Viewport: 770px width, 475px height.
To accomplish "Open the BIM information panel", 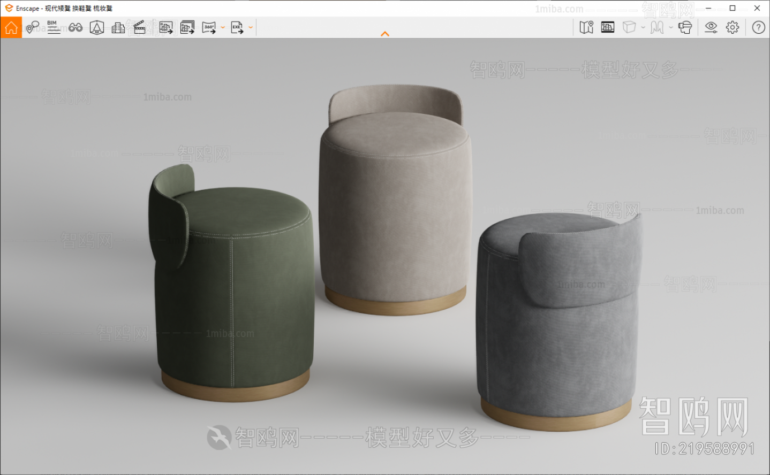I will 54,27.
